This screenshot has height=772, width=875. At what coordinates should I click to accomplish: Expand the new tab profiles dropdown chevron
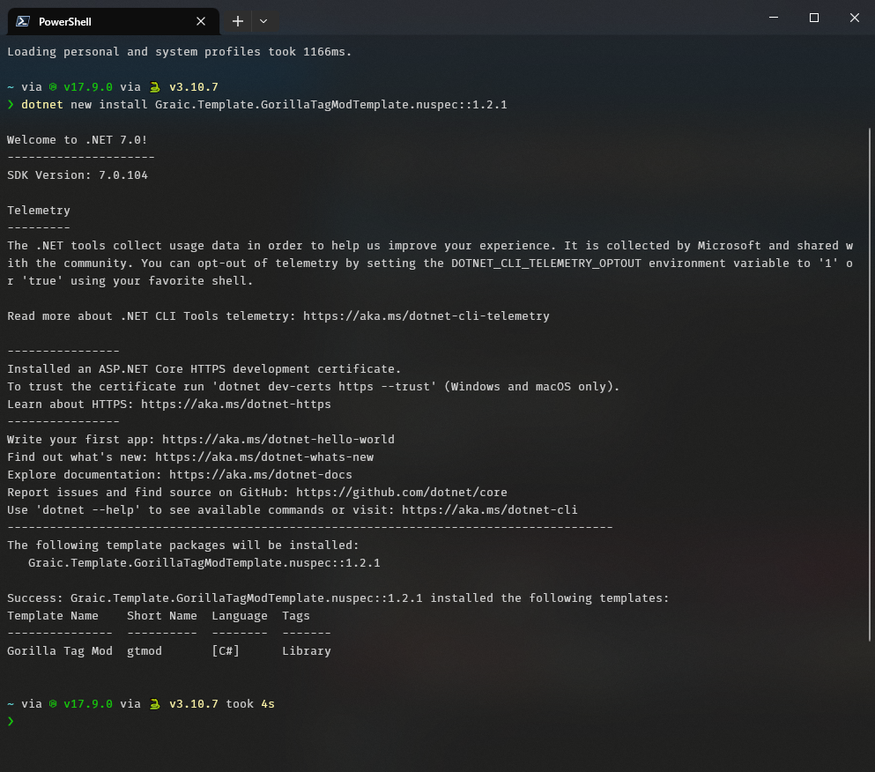[263, 21]
